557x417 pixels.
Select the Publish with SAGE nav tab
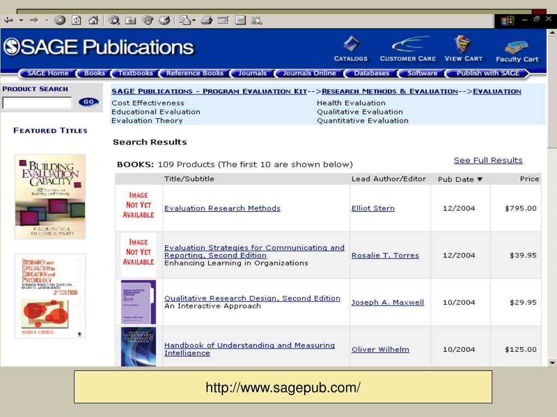[488, 73]
